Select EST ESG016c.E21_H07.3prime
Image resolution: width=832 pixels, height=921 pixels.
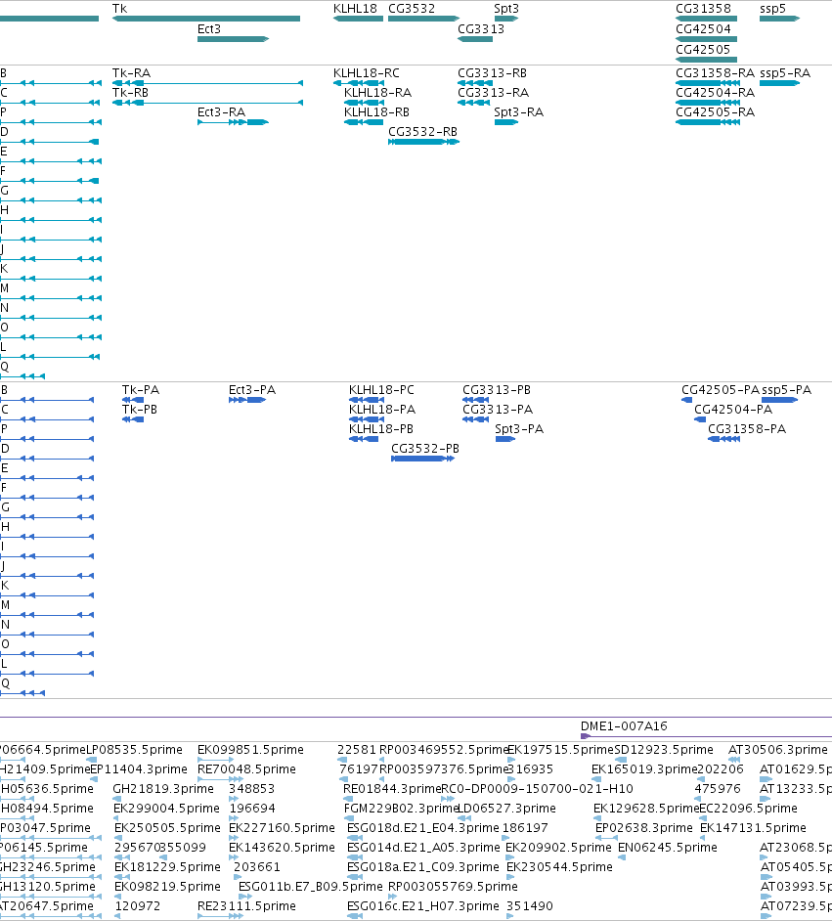pos(355,916)
